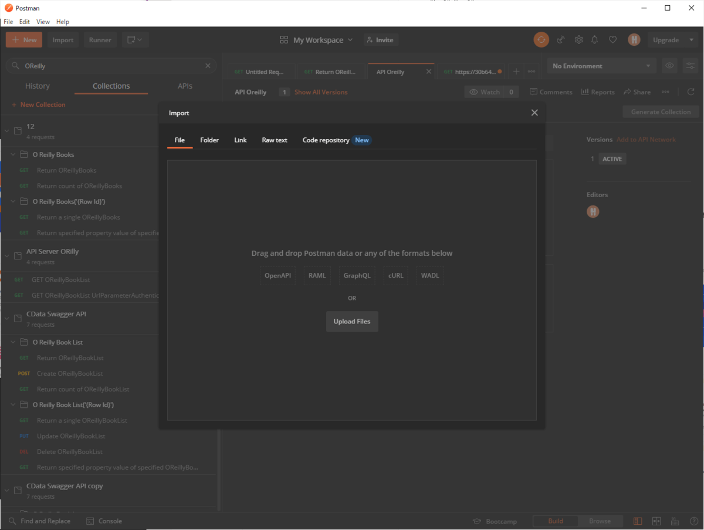Viewport: 704px width, 530px height.
Task: Open settings via the gear icon
Action: pyautogui.click(x=578, y=40)
